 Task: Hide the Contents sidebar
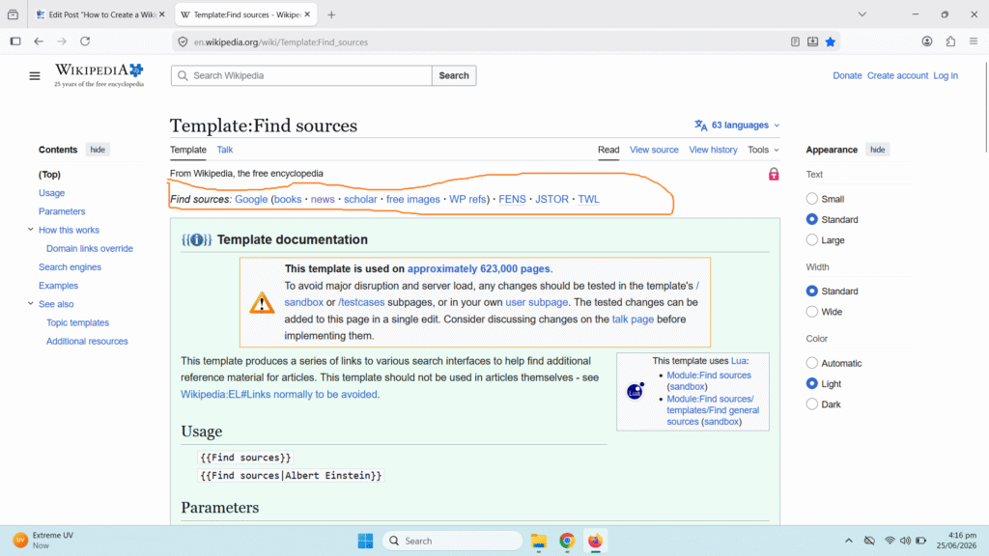click(98, 150)
